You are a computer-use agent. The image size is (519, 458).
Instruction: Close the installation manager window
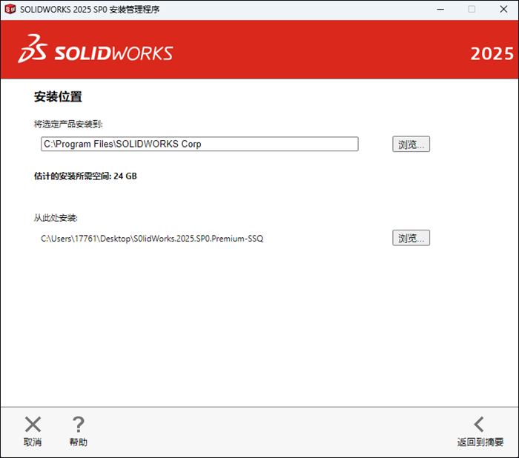tap(503, 10)
